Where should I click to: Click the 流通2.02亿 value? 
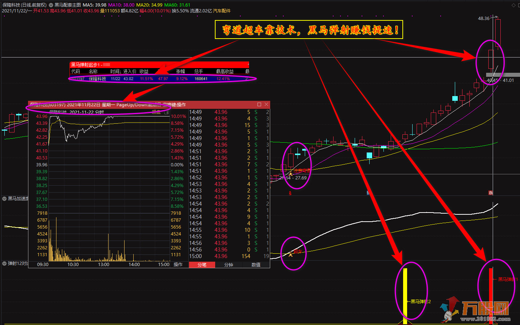(x=201, y=11)
